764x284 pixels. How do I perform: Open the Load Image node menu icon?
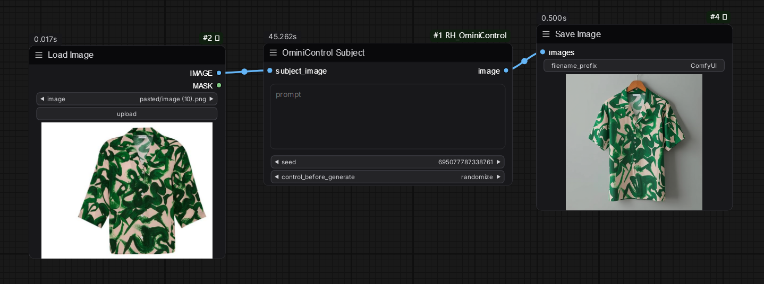point(39,55)
